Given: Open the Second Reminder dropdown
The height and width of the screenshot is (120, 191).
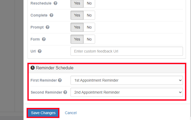Looking at the screenshot, I should [x=127, y=92].
